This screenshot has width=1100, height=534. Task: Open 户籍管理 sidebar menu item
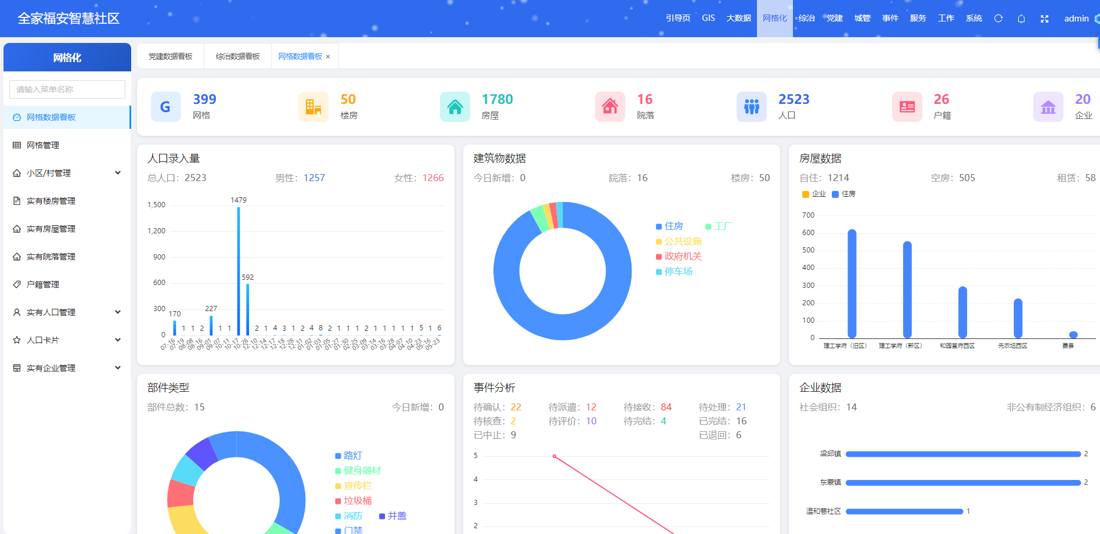67,284
